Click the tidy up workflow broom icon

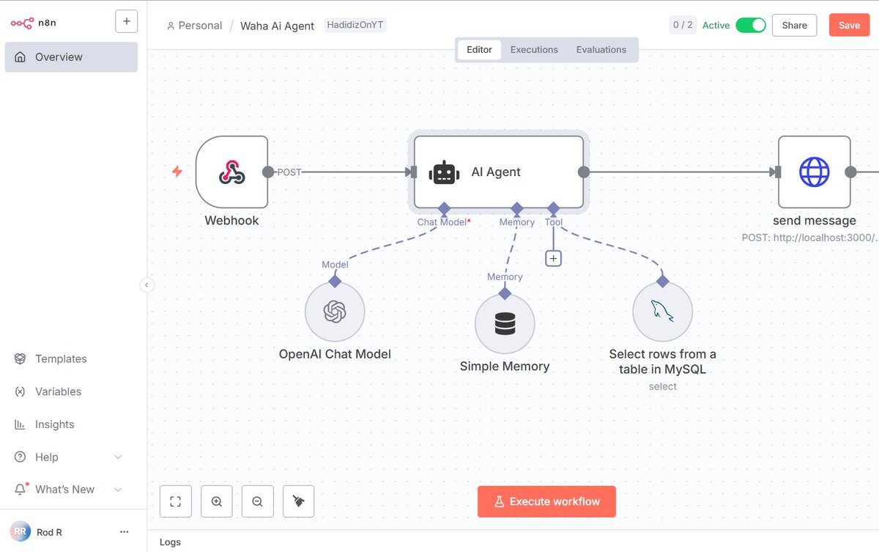click(298, 501)
